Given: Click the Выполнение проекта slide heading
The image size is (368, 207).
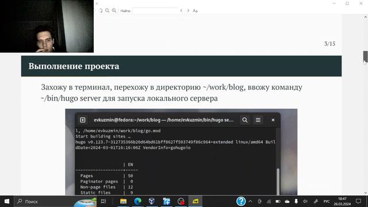Looking at the screenshot, I should click(x=74, y=66).
